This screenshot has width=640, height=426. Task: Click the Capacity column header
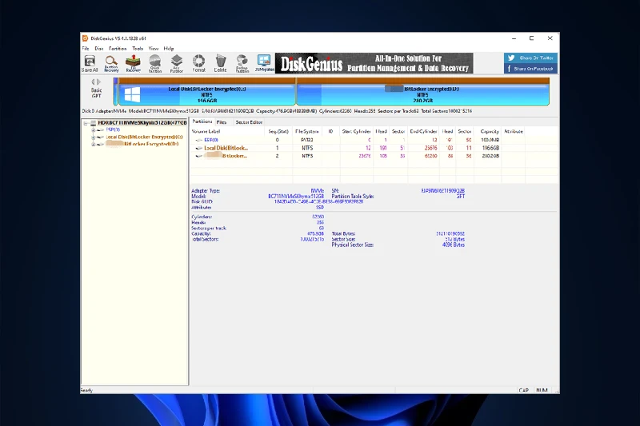pos(490,130)
